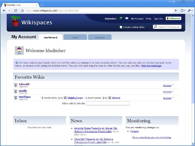Click the Go arrow beside the address bar
The height and width of the screenshot is (146, 195).
pyautogui.click(x=176, y=10)
